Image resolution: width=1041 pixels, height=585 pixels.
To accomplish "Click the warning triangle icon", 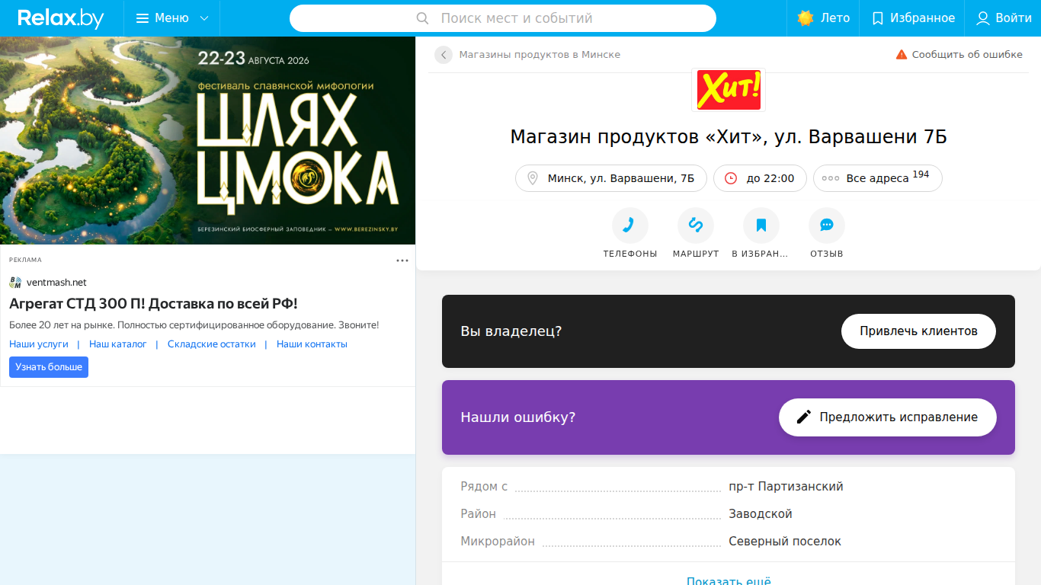I will pyautogui.click(x=902, y=55).
